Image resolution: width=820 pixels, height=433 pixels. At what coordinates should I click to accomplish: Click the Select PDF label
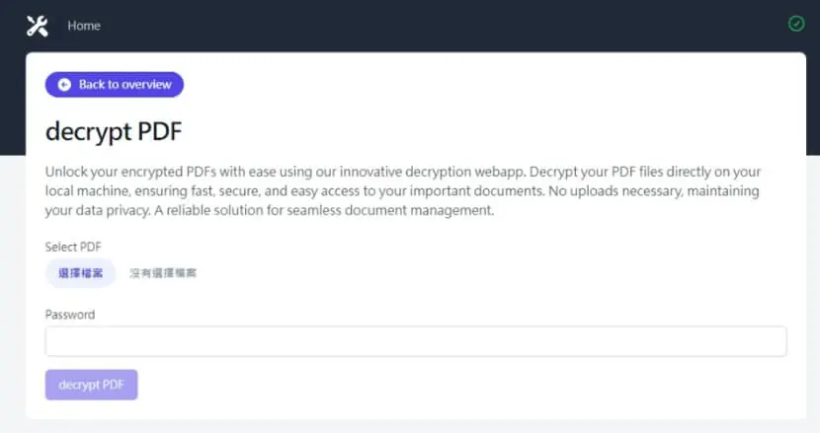tap(73, 247)
